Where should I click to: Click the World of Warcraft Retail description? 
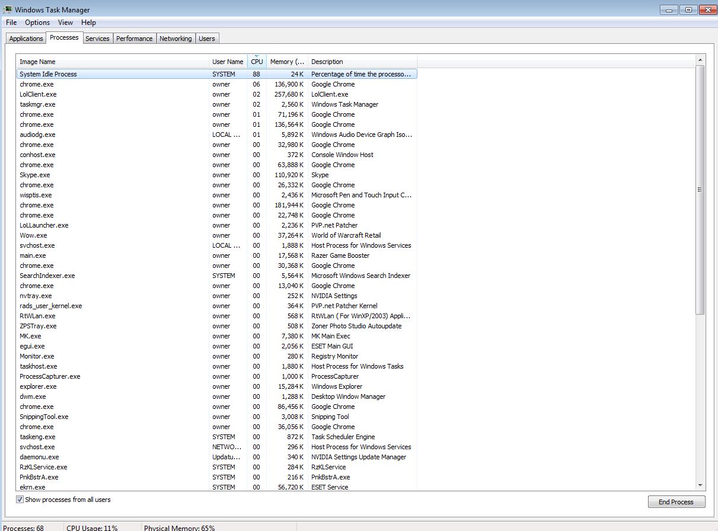coord(346,235)
